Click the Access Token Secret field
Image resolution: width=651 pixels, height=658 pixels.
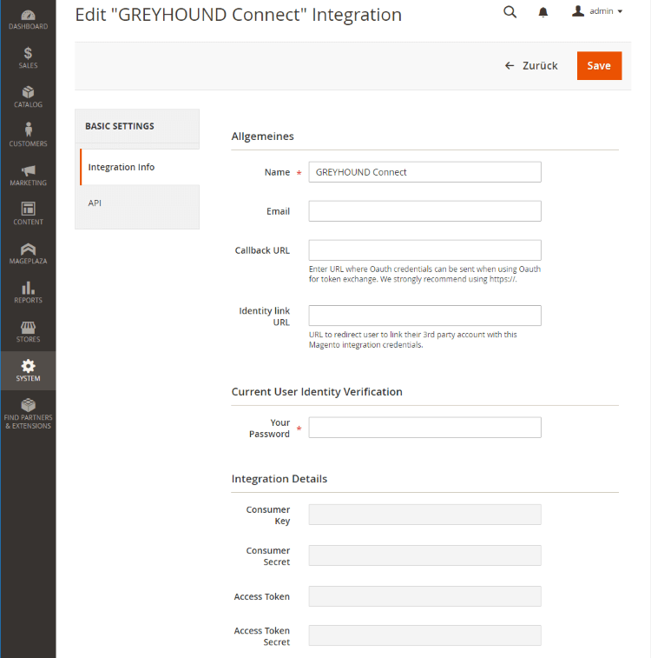[424, 635]
